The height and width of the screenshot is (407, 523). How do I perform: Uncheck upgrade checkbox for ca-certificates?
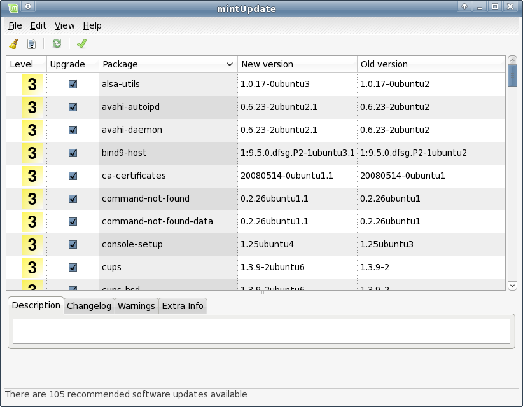[73, 176]
